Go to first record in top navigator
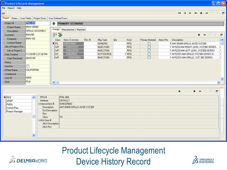This screenshot has width=227, height=170. click(x=179, y=13)
